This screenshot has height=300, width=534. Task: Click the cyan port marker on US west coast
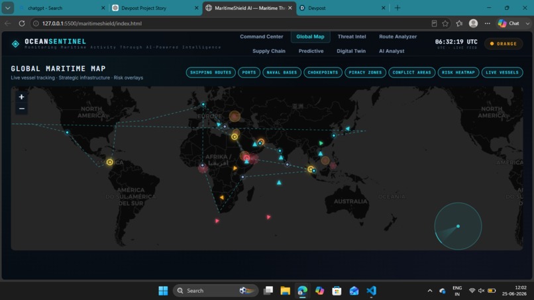pyautogui.click(x=67, y=132)
